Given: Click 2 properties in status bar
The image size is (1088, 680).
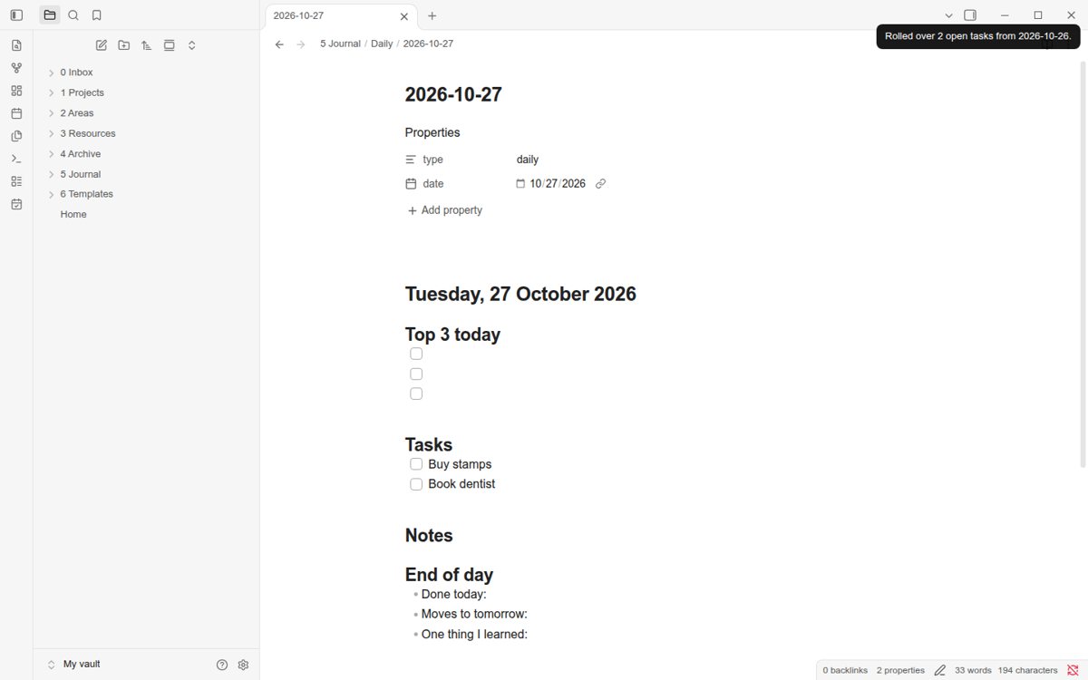Looking at the screenshot, I should 900,670.
